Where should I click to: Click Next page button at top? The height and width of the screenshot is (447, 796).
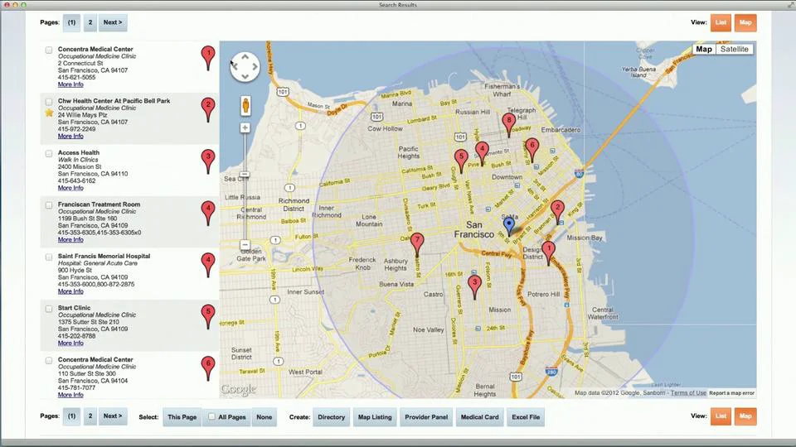(x=113, y=22)
